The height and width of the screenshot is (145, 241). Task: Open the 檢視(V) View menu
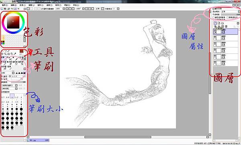pyautogui.click(x=58, y=5)
